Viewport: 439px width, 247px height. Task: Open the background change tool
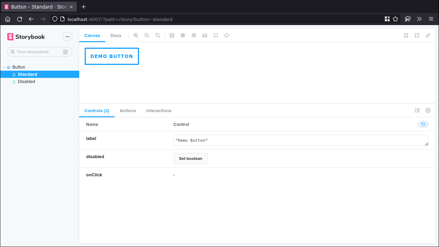click(172, 35)
